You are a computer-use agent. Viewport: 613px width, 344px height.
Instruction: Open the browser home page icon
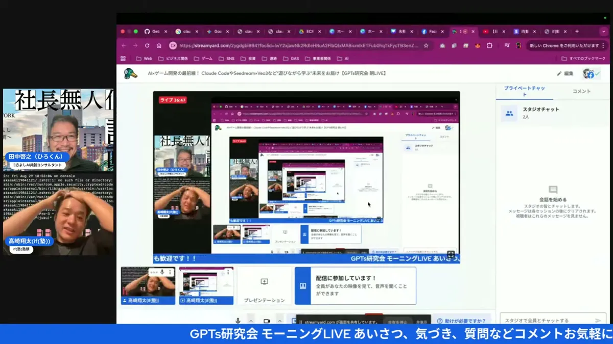(158, 45)
